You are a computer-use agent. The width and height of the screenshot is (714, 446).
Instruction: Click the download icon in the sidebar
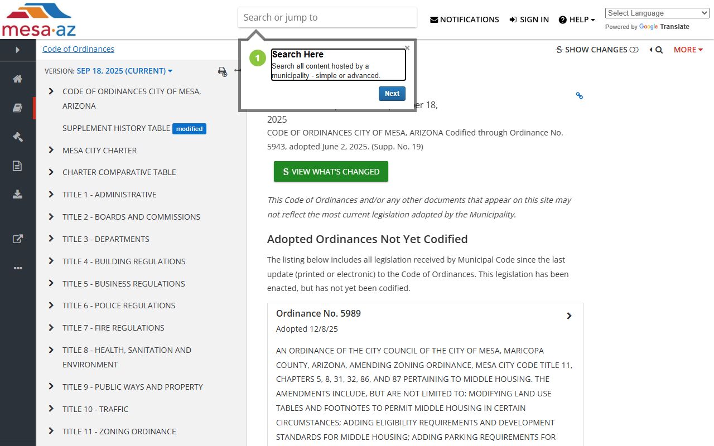(18, 194)
